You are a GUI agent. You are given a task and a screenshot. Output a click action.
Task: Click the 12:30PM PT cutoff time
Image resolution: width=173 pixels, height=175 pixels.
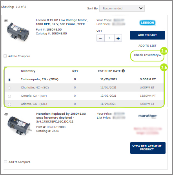pos(148,96)
